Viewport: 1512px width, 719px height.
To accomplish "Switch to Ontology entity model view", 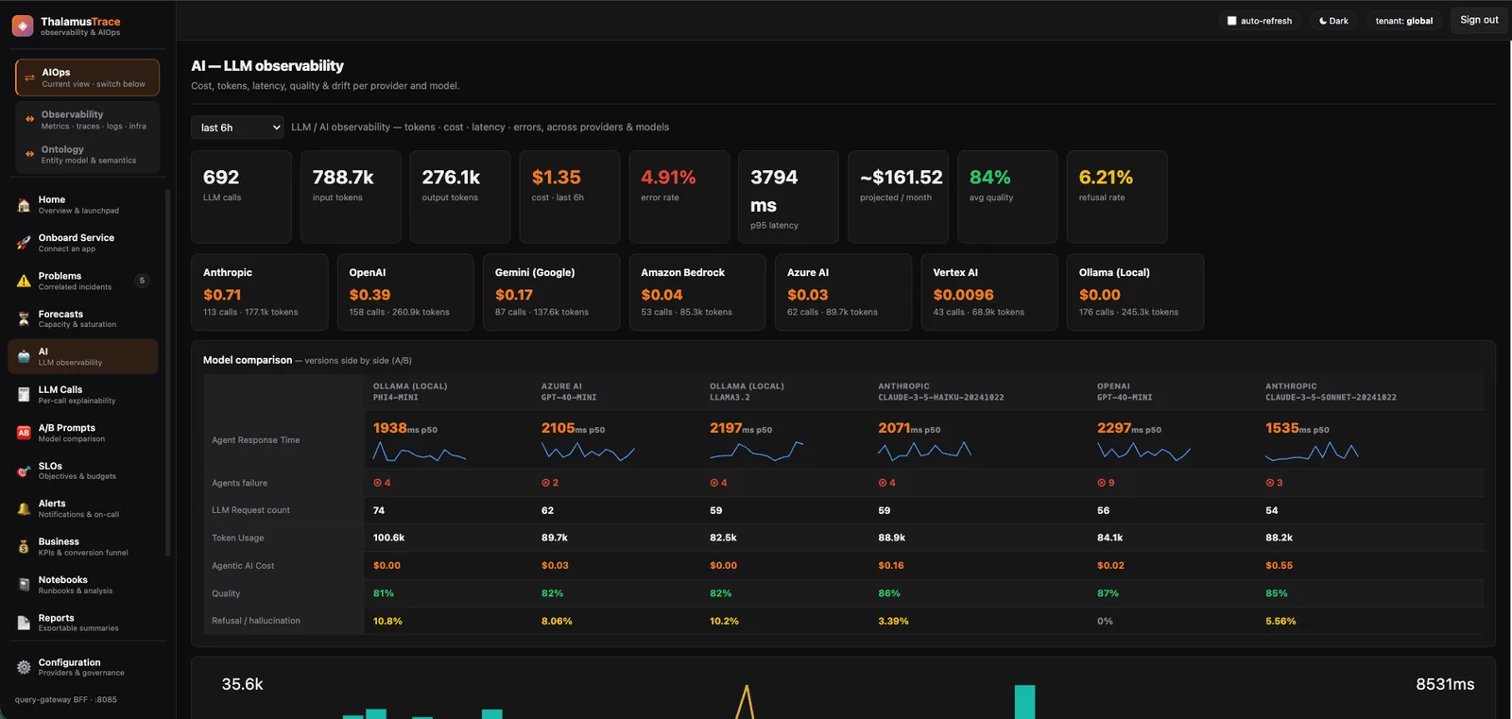I will pos(87,154).
